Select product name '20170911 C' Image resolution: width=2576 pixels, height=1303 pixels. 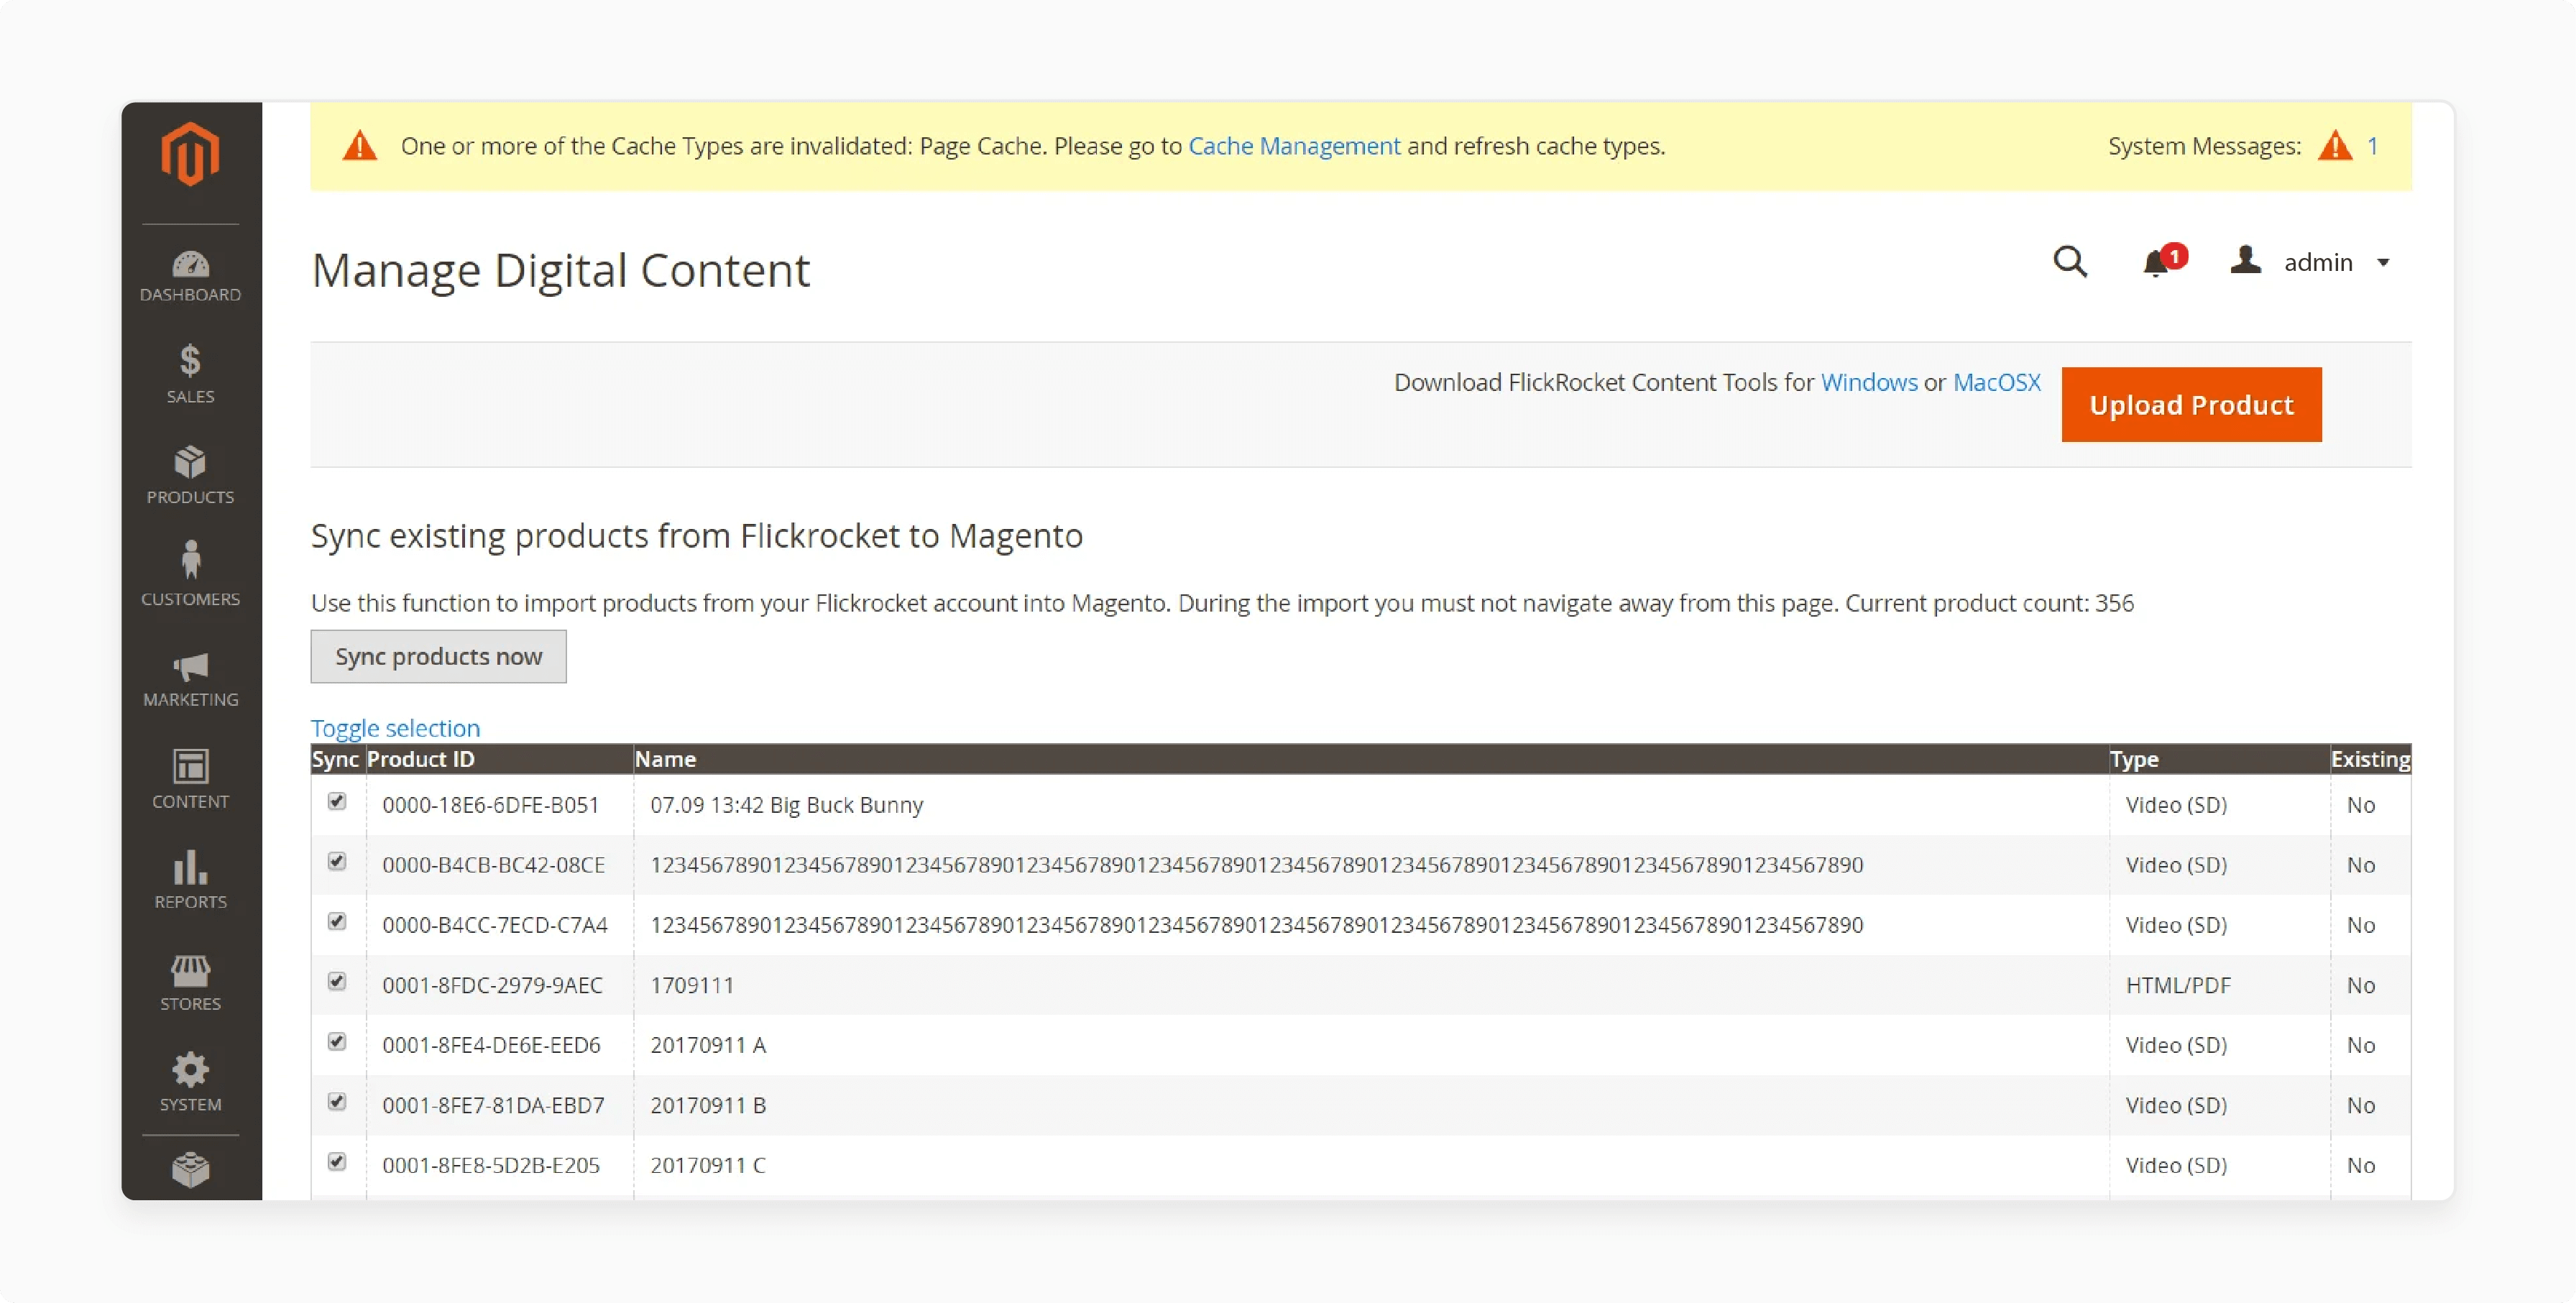[708, 1165]
